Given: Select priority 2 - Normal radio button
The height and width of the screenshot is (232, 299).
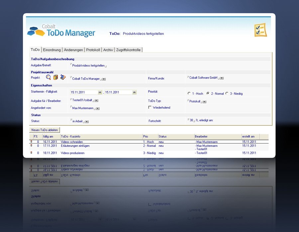Looking at the screenshot, I should point(208,93).
